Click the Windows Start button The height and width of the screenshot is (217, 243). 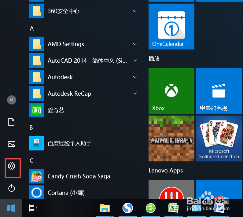click(11, 208)
